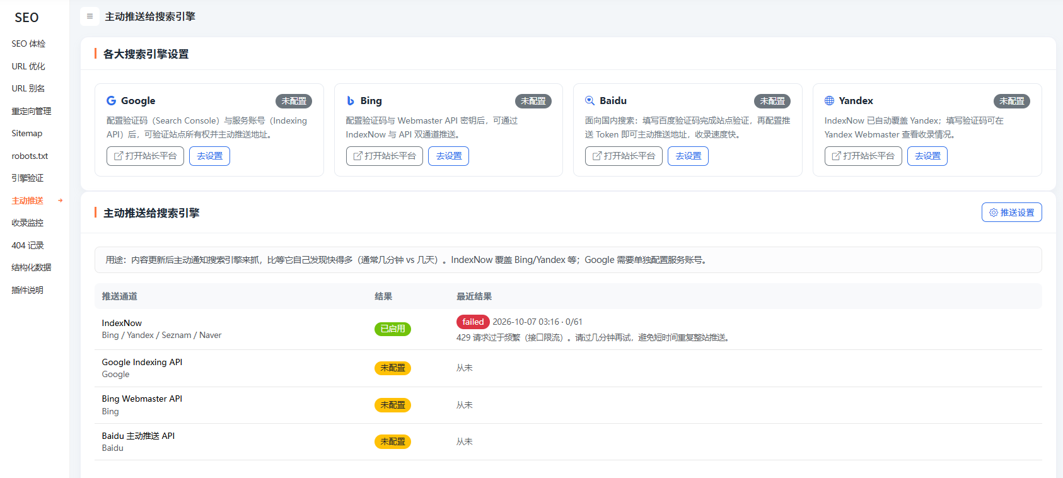Click the 未配置 badge on Bing card
Viewport: 1063px width, 478px height.
(x=533, y=101)
